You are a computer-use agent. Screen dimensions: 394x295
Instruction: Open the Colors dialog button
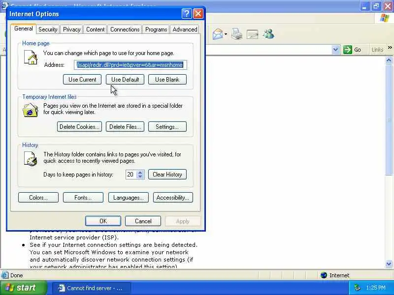[38, 198]
